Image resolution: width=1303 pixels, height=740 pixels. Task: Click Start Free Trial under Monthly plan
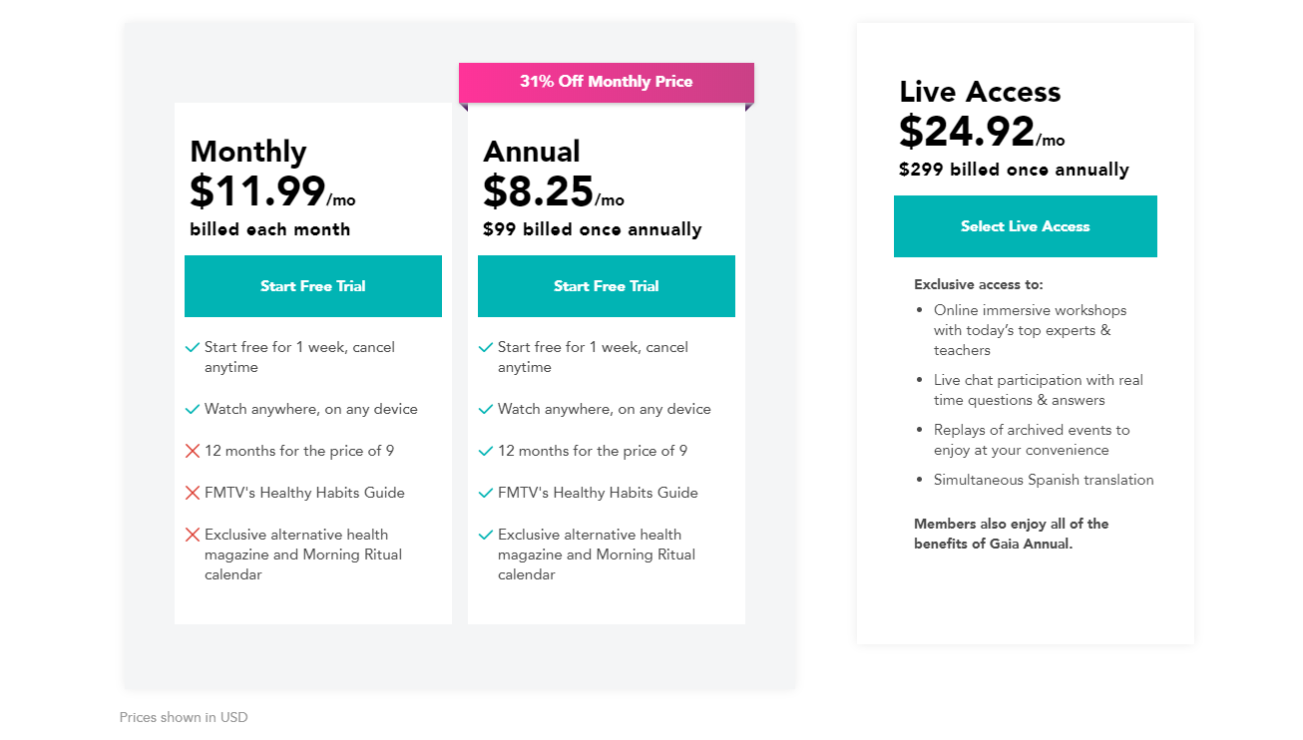pos(313,286)
